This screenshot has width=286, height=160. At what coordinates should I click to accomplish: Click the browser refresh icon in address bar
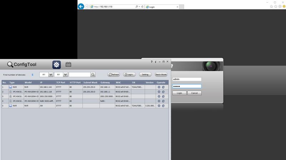[142, 6]
